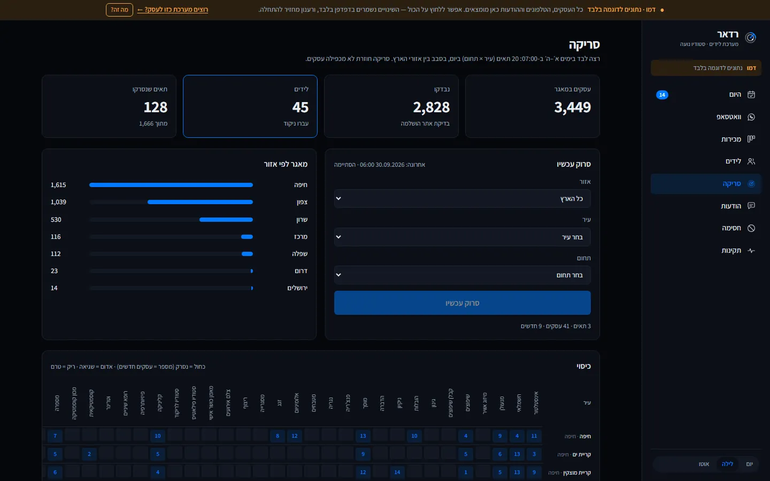Open מכירות section
The width and height of the screenshot is (770, 481).
(x=706, y=139)
